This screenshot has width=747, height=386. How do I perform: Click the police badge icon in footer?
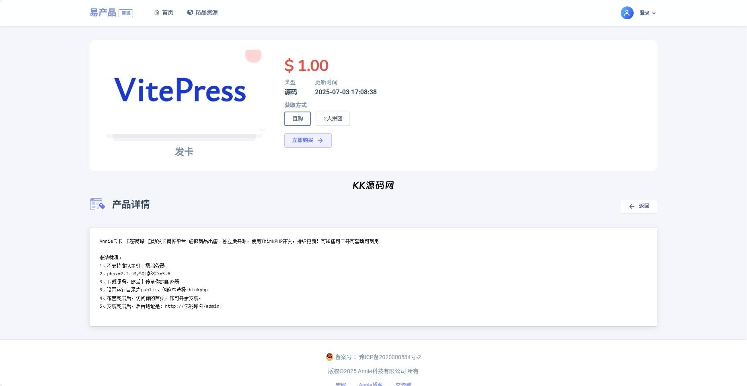[x=330, y=357]
